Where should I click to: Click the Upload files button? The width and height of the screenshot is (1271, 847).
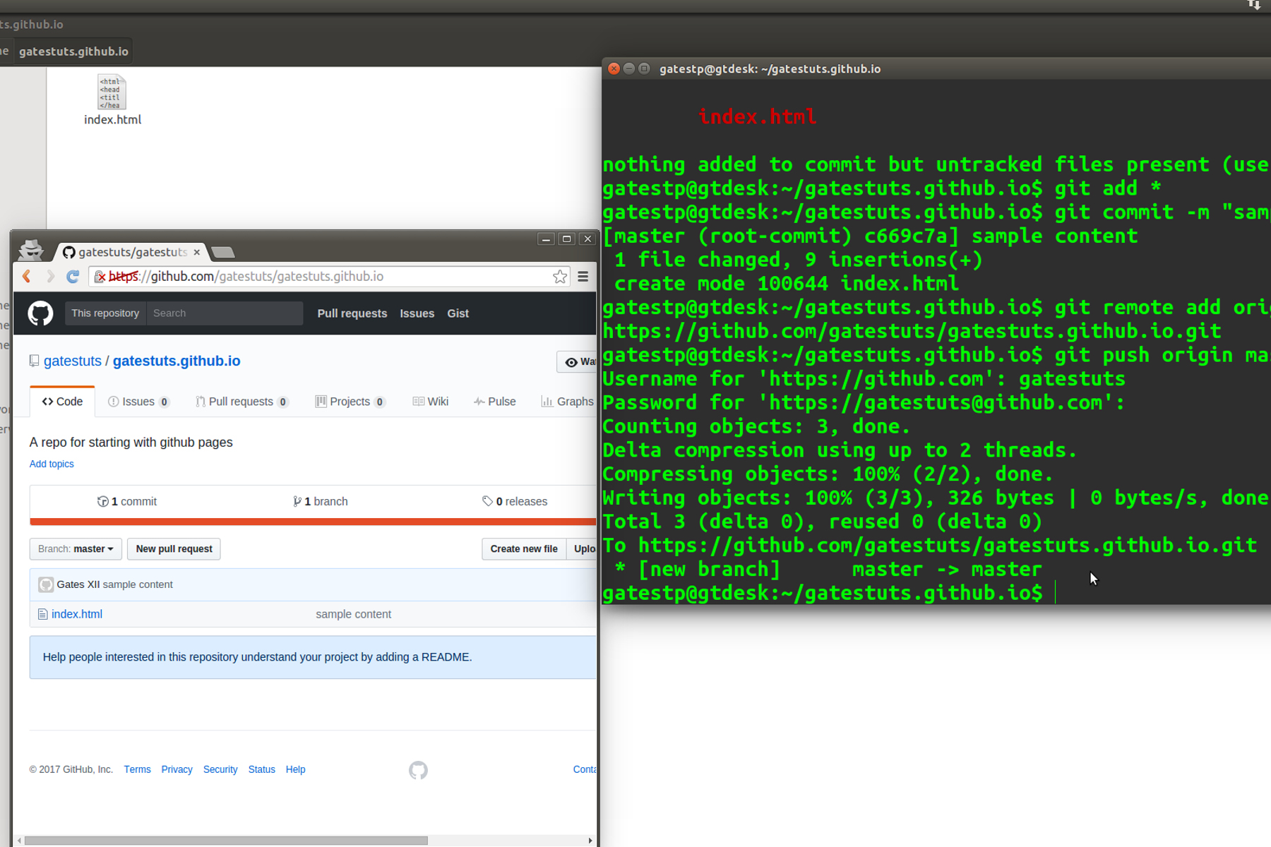(583, 549)
